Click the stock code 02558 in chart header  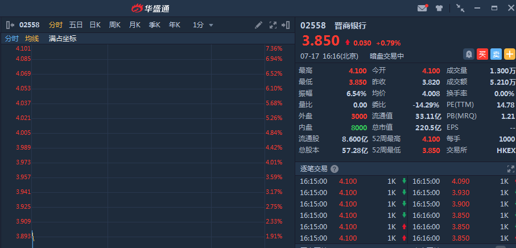(29, 25)
